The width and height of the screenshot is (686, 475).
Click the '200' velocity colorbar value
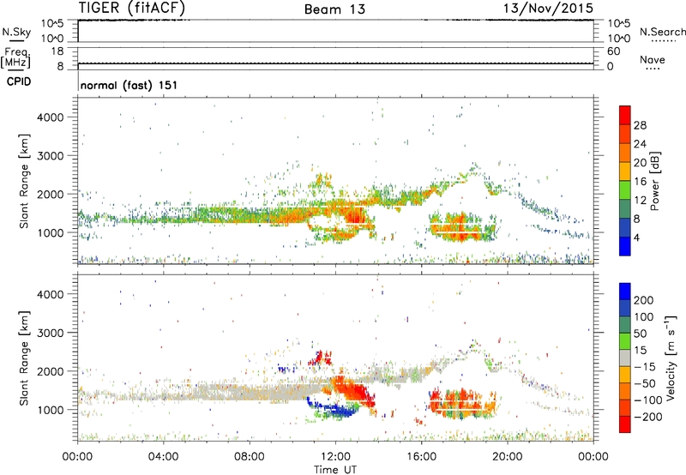point(644,300)
